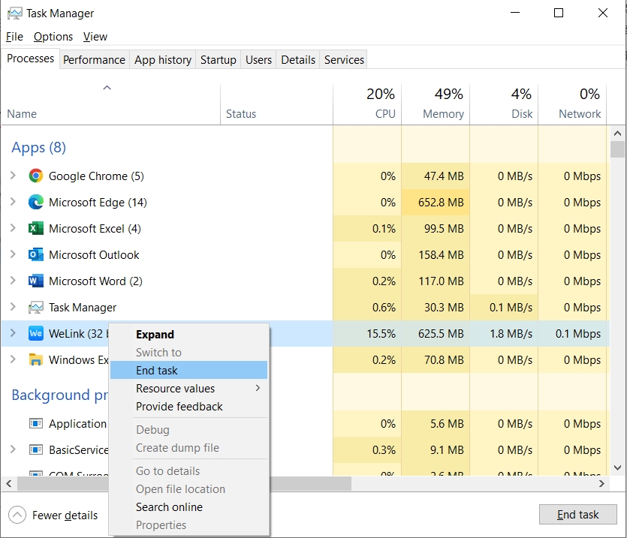Image resolution: width=627 pixels, height=538 pixels.
Task: Click the Task Manager title bar icon
Action: 15,14
